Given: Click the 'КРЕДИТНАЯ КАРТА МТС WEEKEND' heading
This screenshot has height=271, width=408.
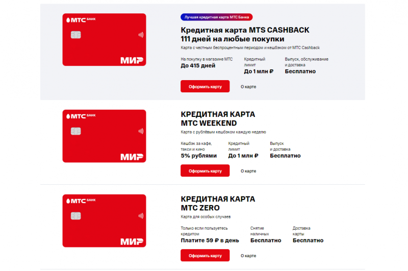Looking at the screenshot, I should click(x=218, y=118).
